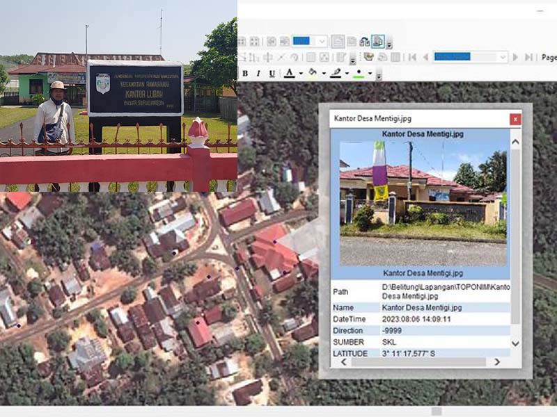
Task: Expand the font color dropdown arrow
Action: (x=301, y=74)
